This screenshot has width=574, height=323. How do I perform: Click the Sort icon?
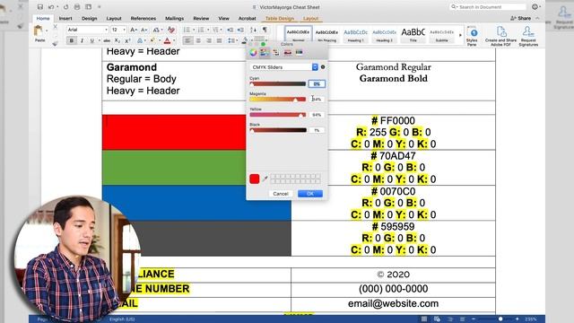pyautogui.click(x=253, y=30)
